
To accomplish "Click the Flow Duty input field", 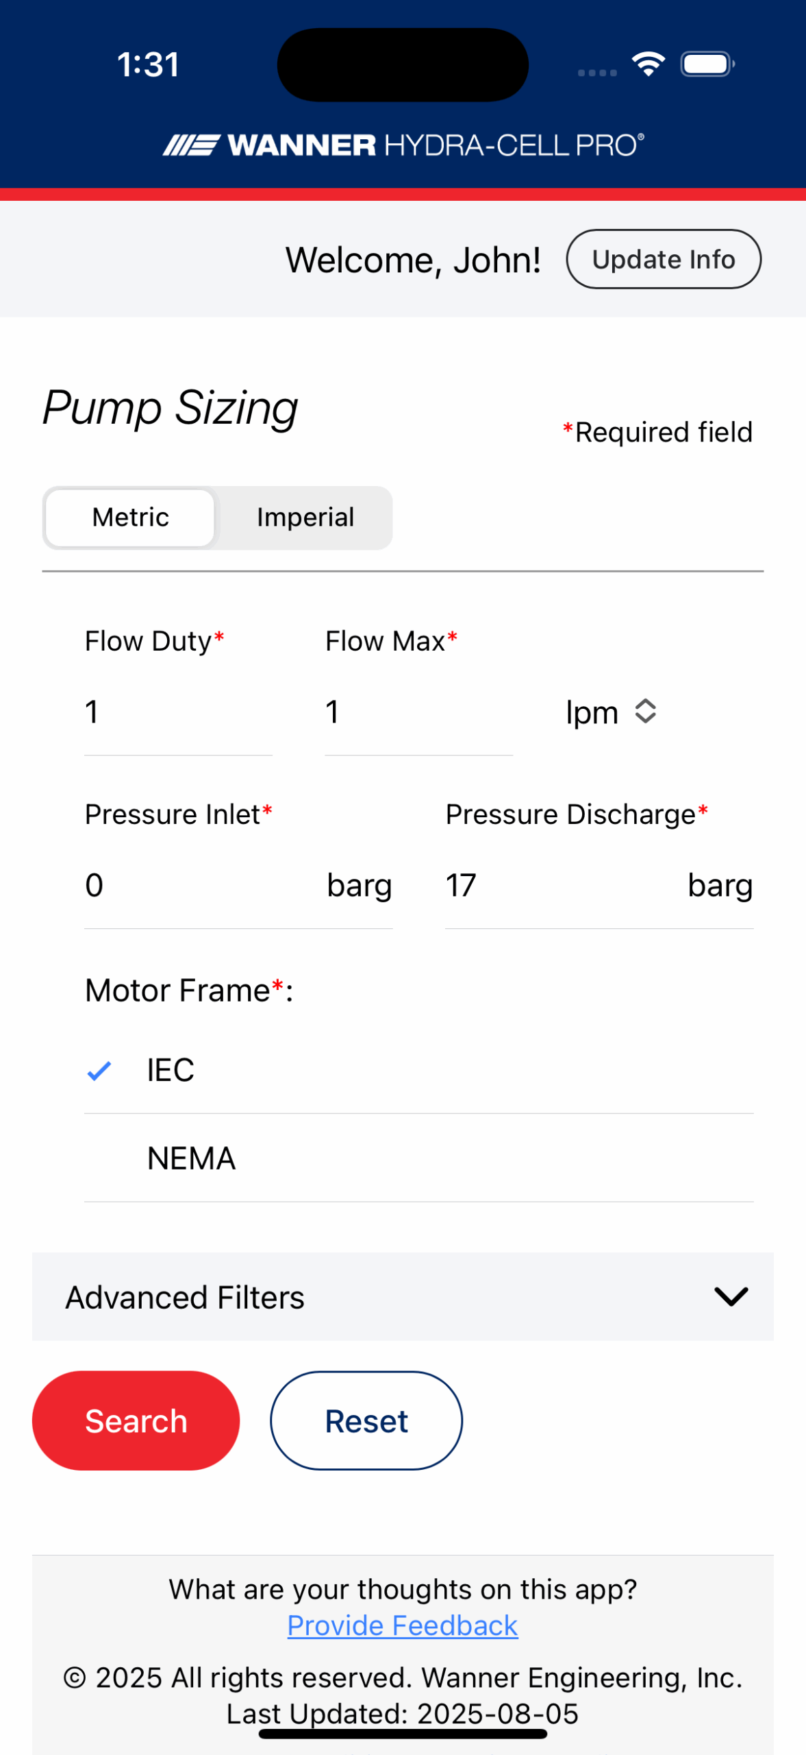I will coord(178,712).
